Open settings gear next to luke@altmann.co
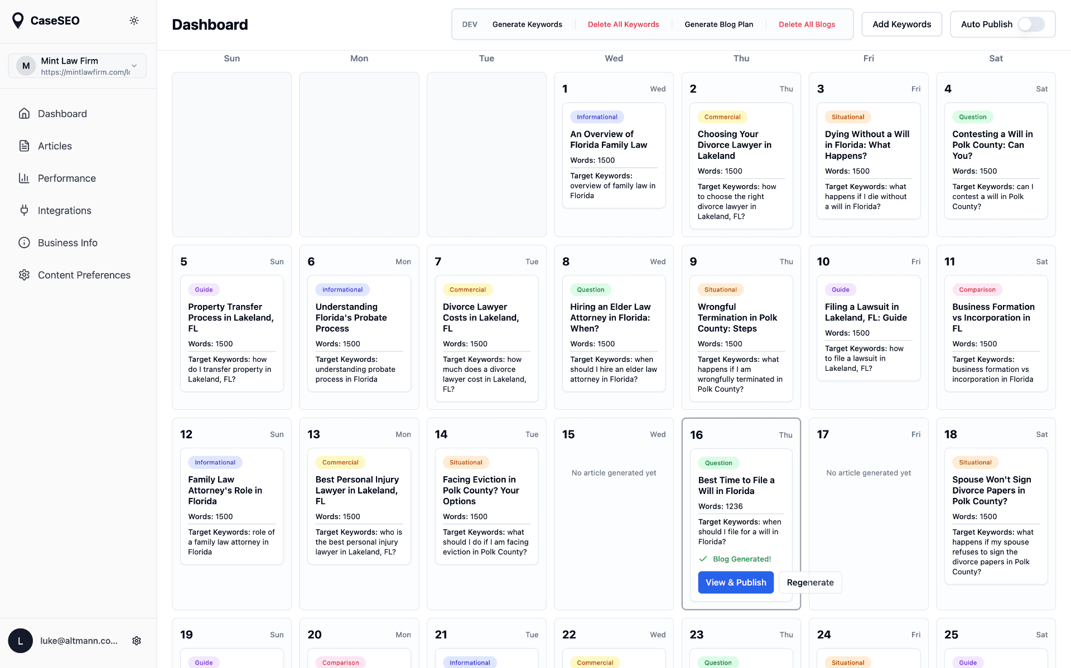The image size is (1071, 668). 137,641
